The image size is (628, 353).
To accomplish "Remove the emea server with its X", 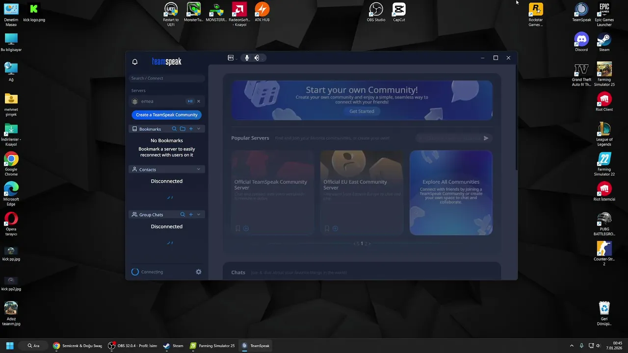I will coord(199,101).
